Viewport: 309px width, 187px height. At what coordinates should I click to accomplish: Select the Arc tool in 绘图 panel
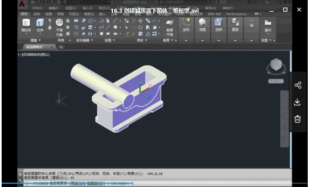pos(115,21)
